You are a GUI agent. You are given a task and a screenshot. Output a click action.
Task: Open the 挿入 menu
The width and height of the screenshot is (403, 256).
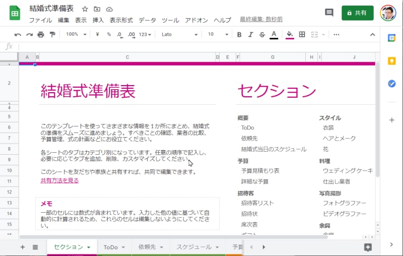(x=98, y=20)
